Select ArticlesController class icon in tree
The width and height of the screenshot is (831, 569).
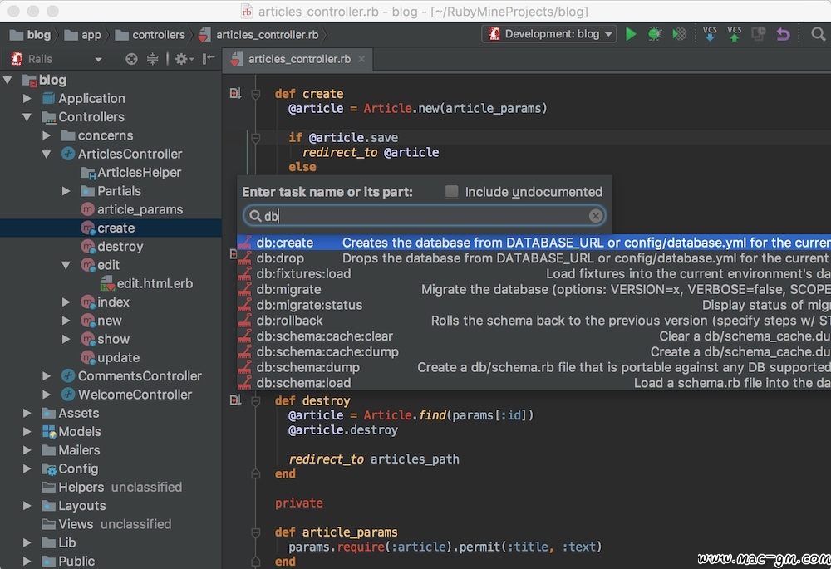pos(68,155)
